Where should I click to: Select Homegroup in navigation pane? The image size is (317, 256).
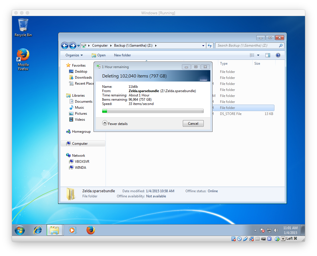[x=78, y=132]
